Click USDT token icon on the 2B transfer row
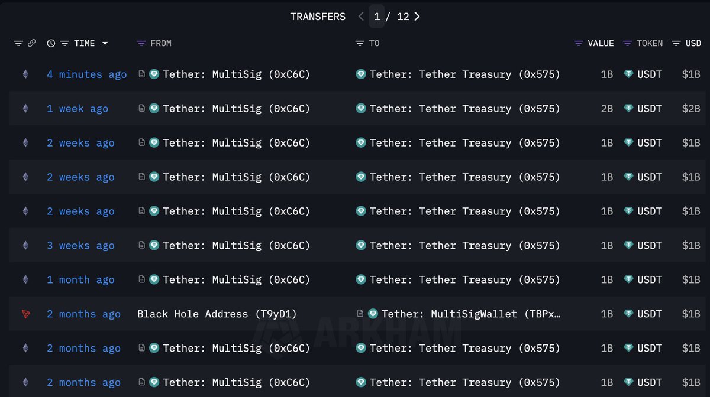 [628, 108]
